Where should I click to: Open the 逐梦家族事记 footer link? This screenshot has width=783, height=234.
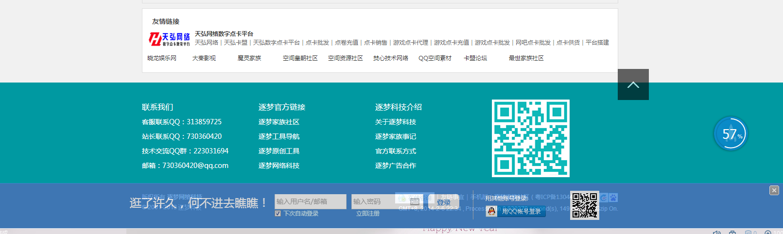coord(396,136)
